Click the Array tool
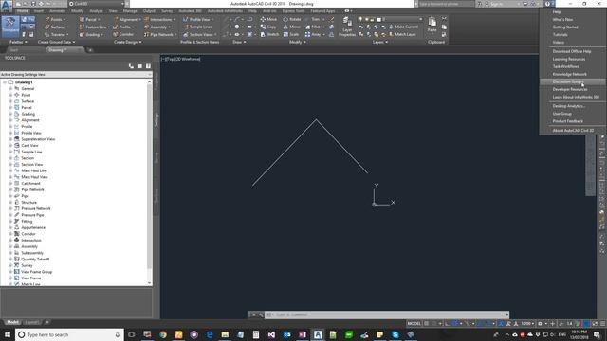This screenshot has height=341, width=607. point(314,34)
